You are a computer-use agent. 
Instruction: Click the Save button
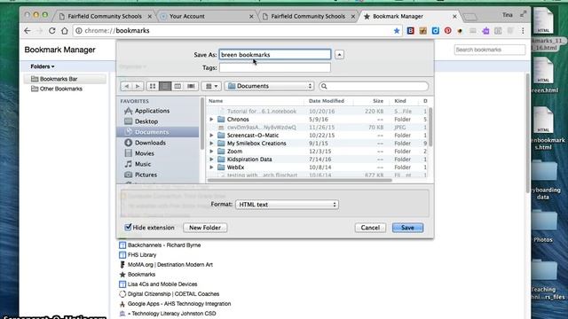point(407,228)
